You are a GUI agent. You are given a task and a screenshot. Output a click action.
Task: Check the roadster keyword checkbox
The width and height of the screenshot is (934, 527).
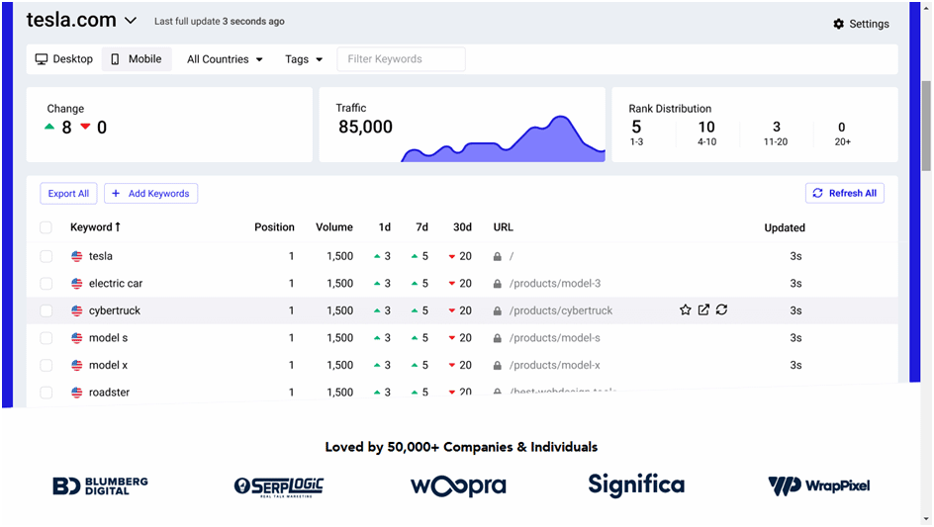point(46,393)
